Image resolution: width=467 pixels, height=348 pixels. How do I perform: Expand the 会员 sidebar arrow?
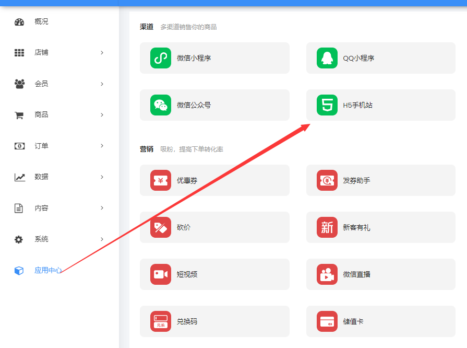pos(102,84)
